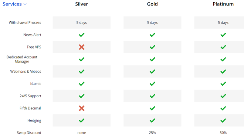244x137 pixels.
Task: Click the Swap Discount row label
Action: point(29,133)
